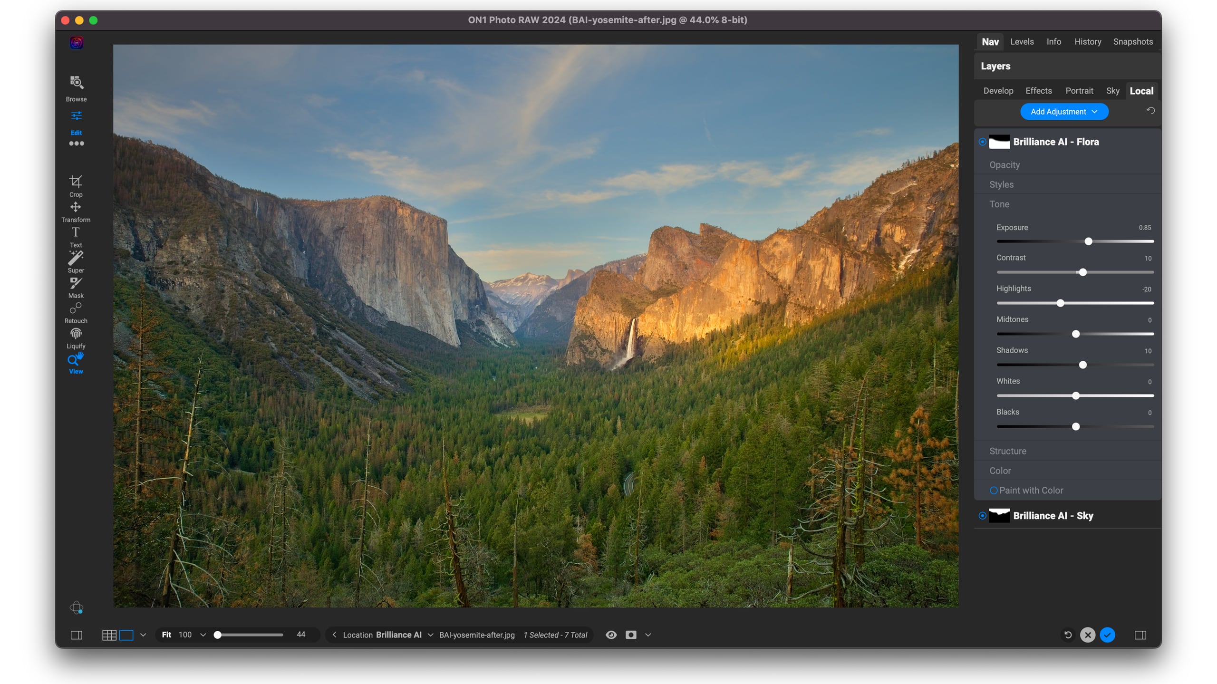The image size is (1217, 684).
Task: Toggle the Brilliance AI - Flora adjustment on/off
Action: (x=982, y=142)
